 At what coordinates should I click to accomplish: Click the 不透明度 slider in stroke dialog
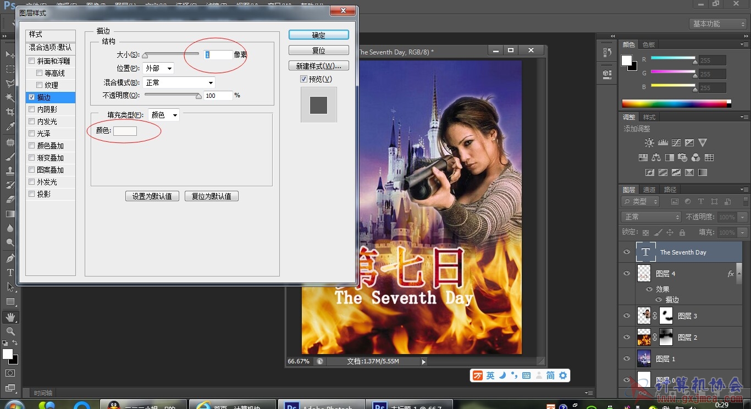pyautogui.click(x=173, y=96)
